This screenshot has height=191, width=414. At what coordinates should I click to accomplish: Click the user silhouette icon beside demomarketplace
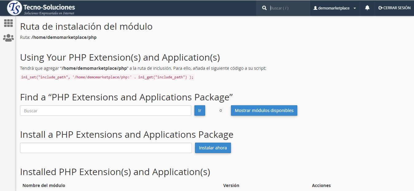tap(315, 8)
